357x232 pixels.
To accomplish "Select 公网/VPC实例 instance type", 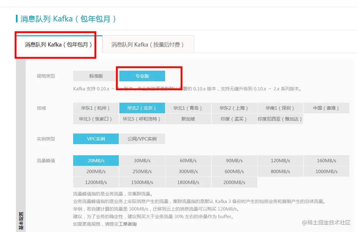I will point(142,139).
